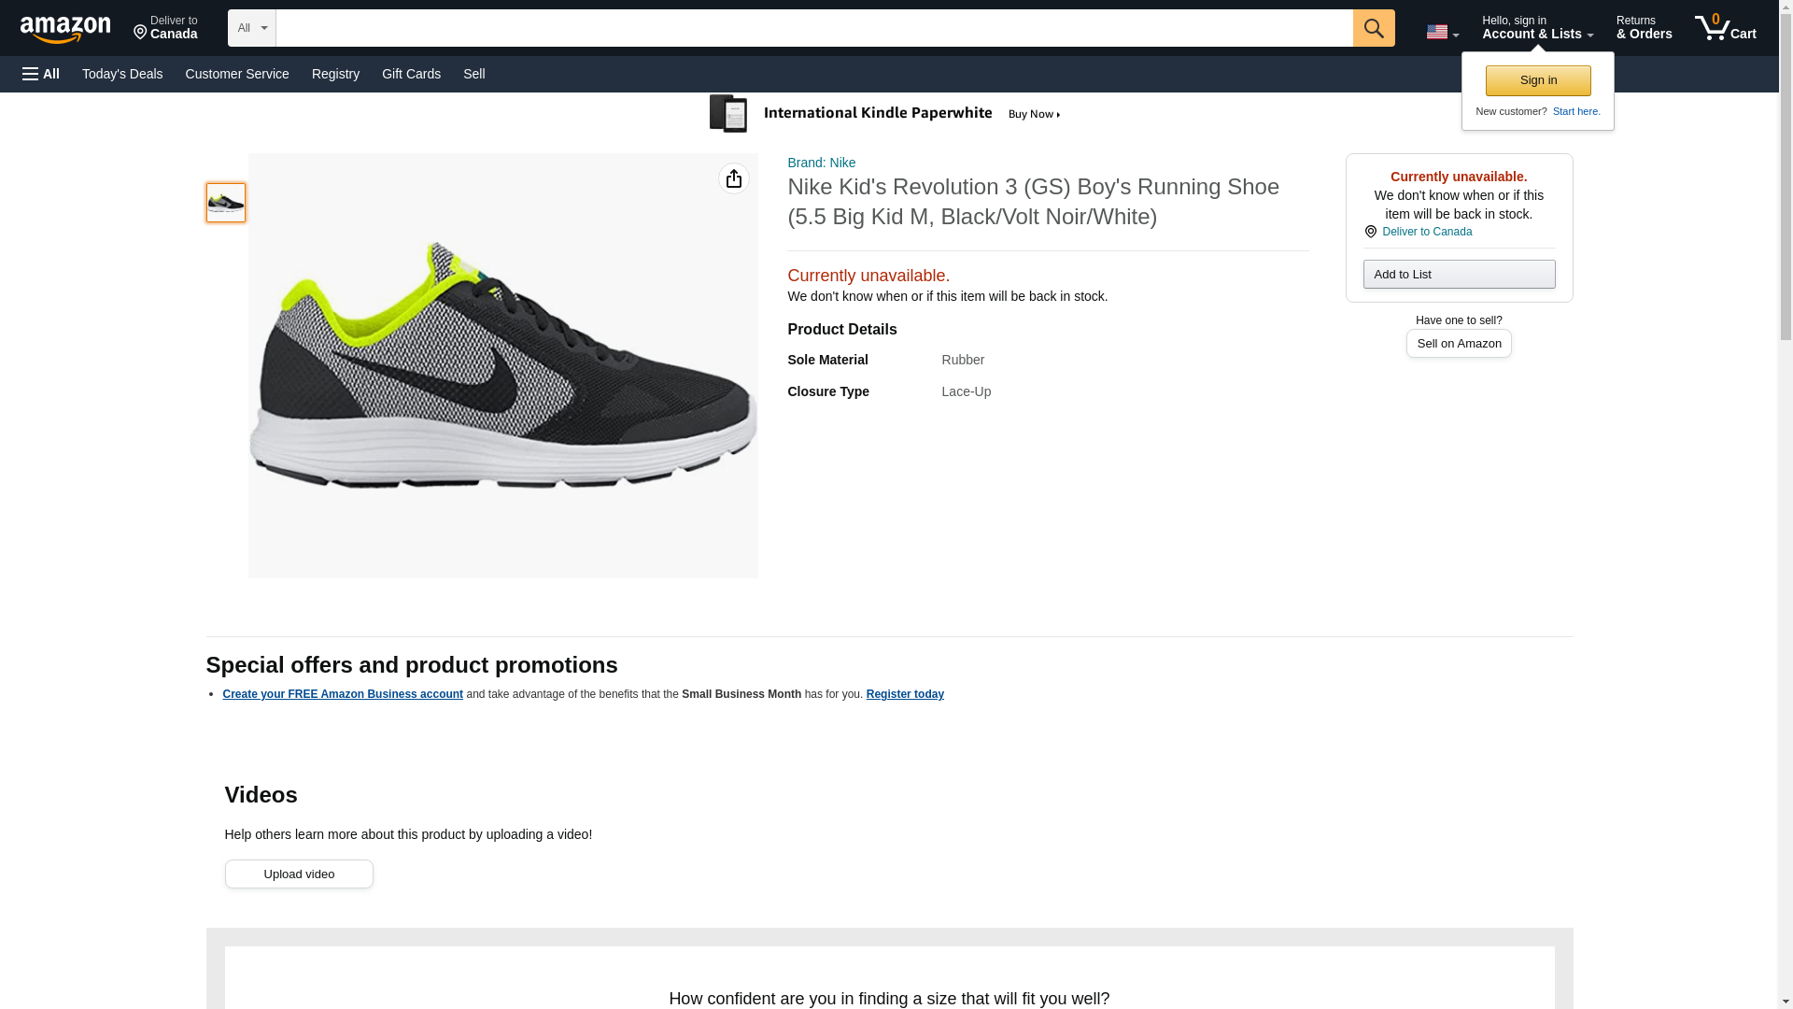The image size is (1793, 1009).
Task: Click the Amazon logo
Action: point(65,29)
